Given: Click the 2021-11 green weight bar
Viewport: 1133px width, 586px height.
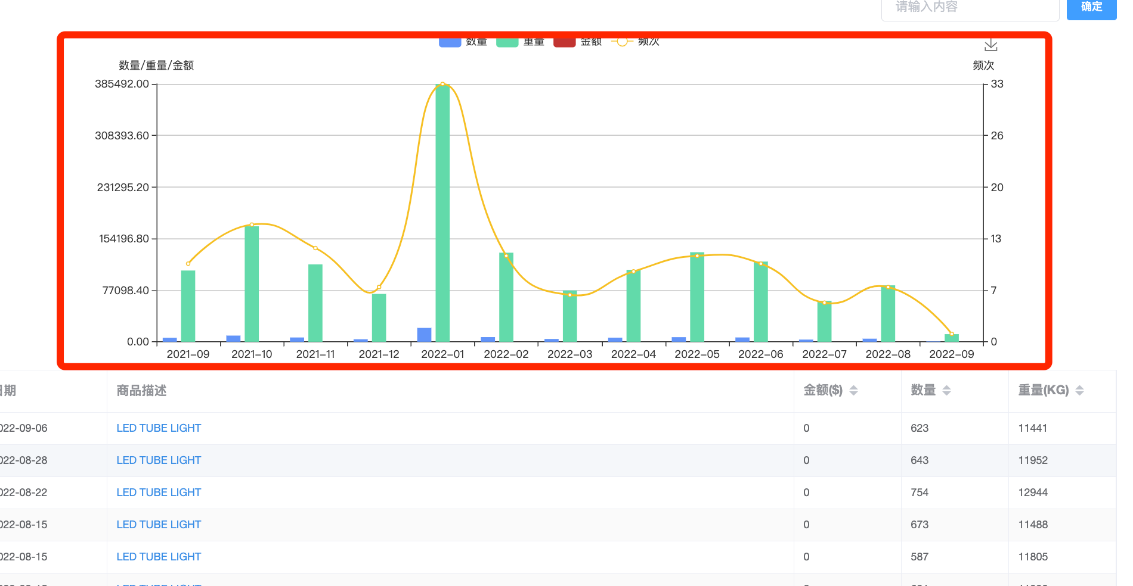Looking at the screenshot, I should coord(315,303).
